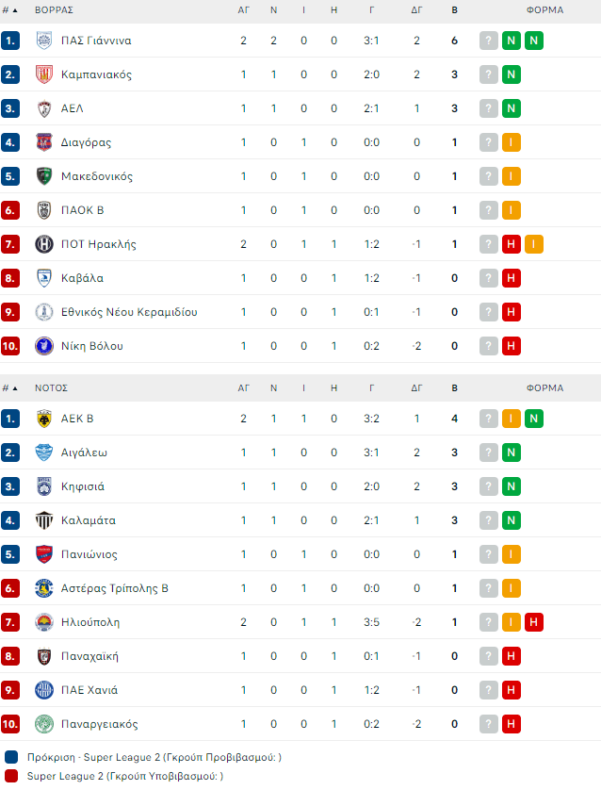This screenshot has width=601, height=790.
Task: Click the Εθνικός Νέου Κεραμιδίου team name
Action: tap(128, 312)
